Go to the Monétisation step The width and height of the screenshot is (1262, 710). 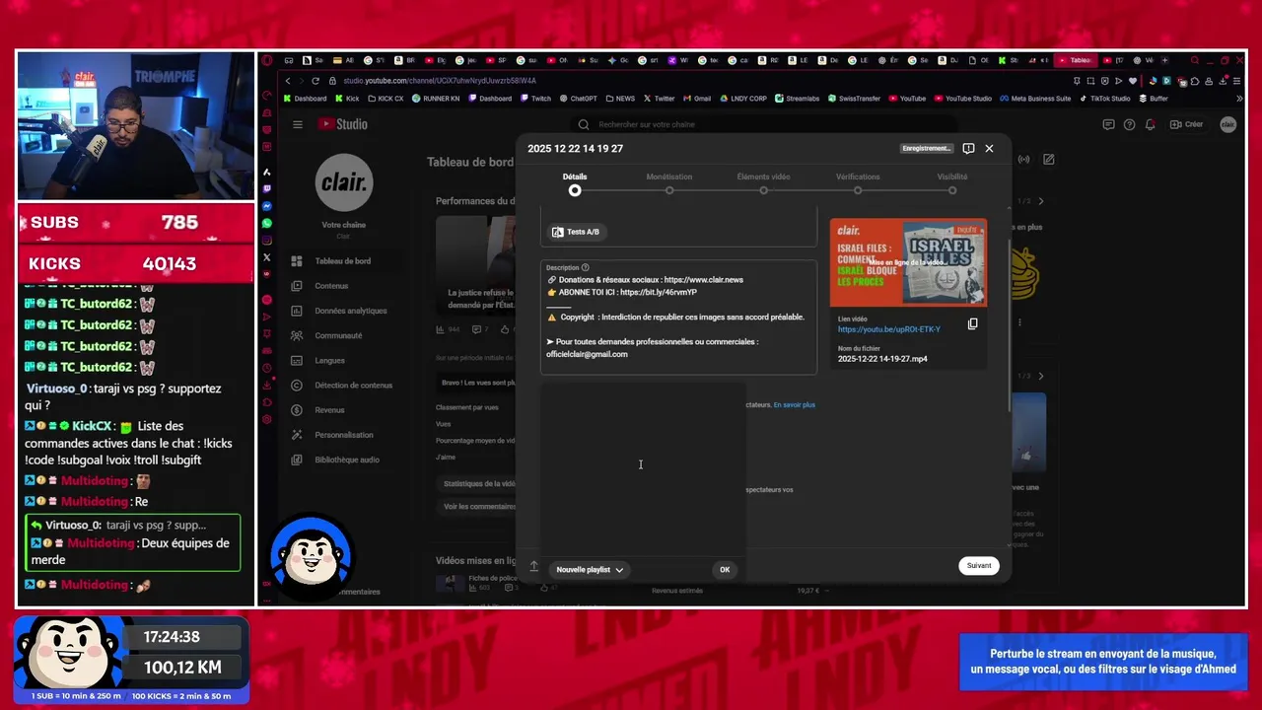pyautogui.click(x=669, y=182)
